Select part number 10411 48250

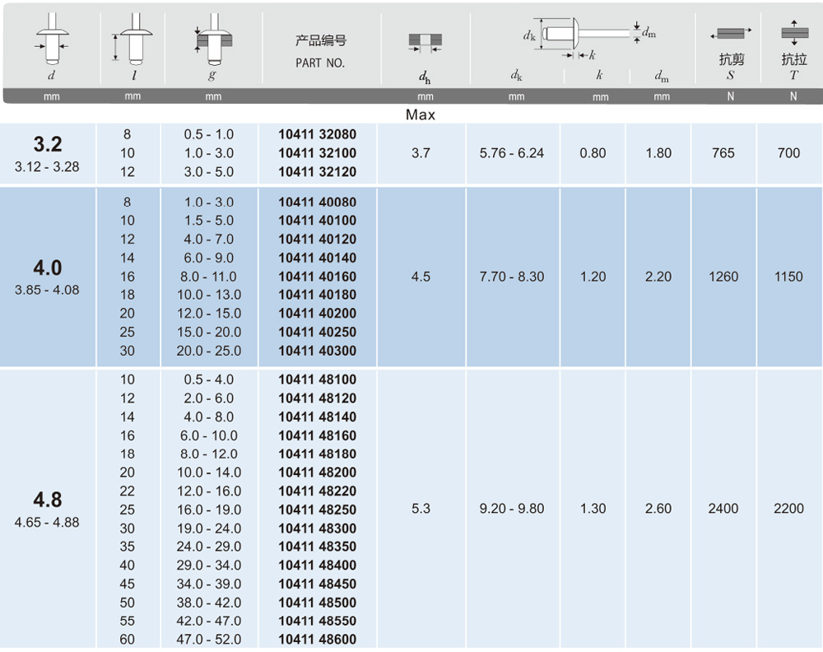pos(317,510)
